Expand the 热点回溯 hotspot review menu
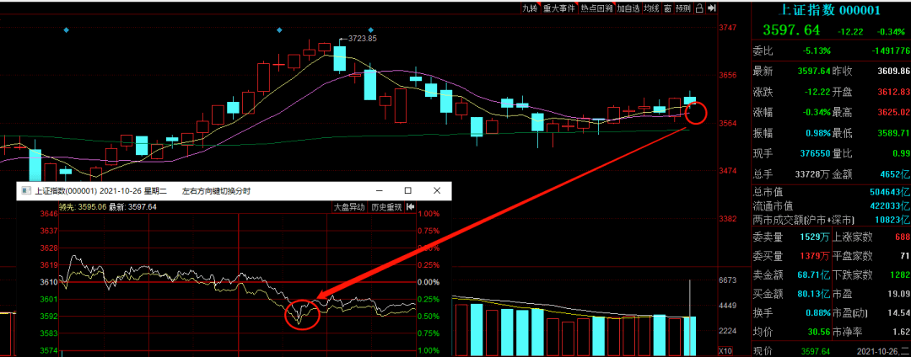 click(596, 8)
